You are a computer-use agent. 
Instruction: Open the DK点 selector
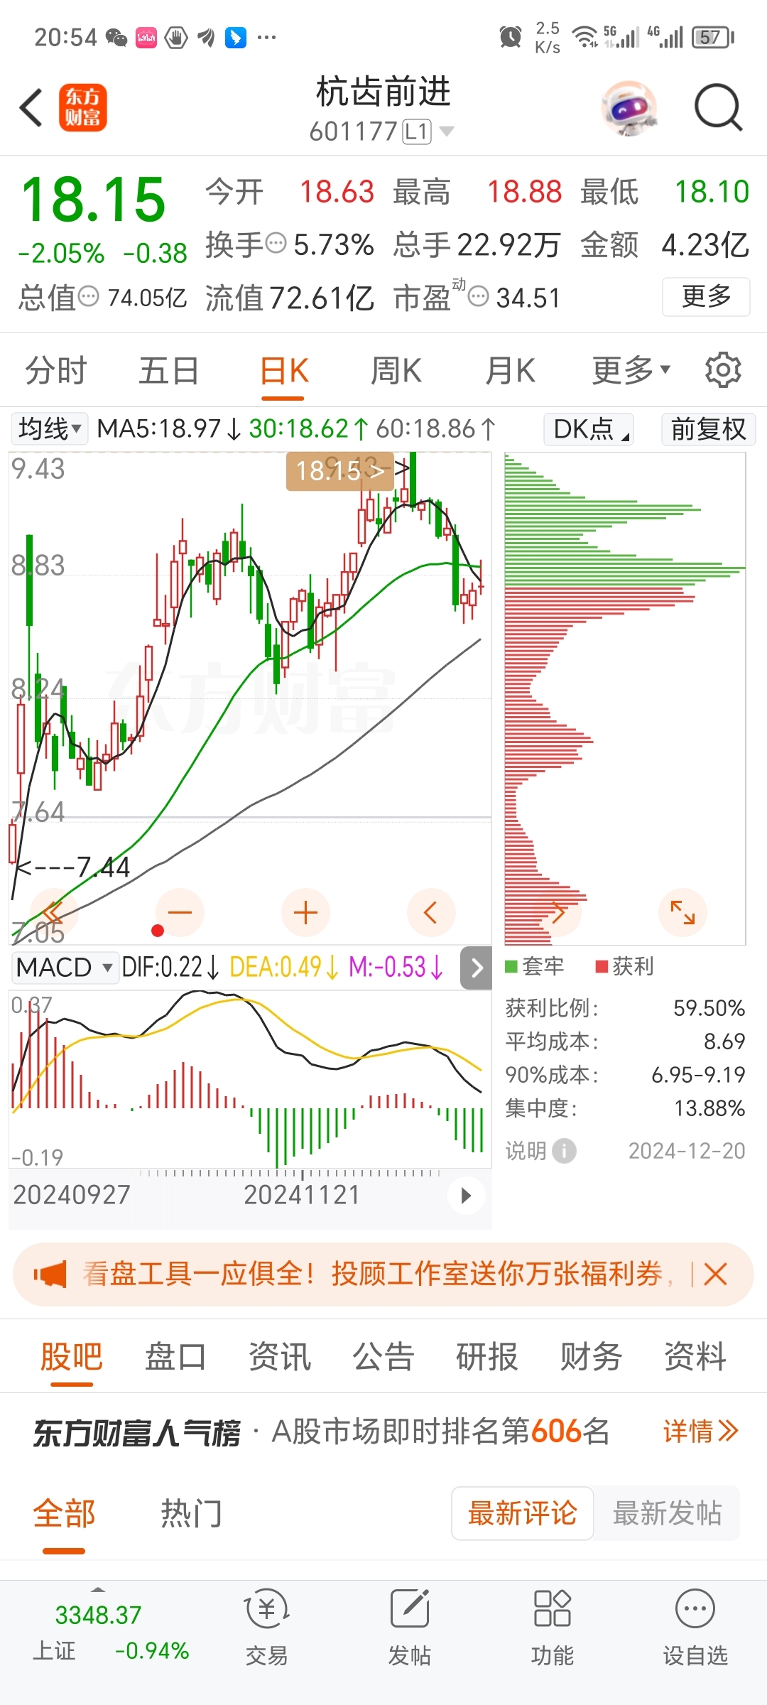coord(589,429)
